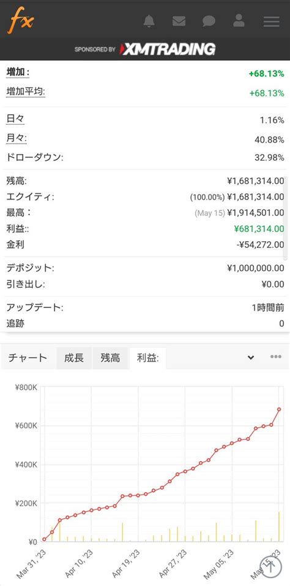
Task: Open the user profile icon
Action: [x=239, y=20]
